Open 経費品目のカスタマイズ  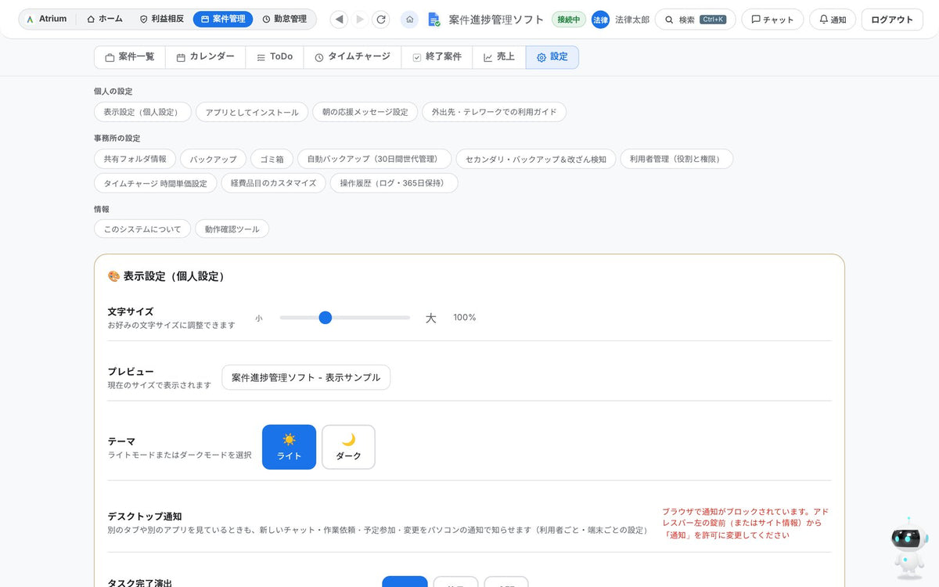[273, 183]
